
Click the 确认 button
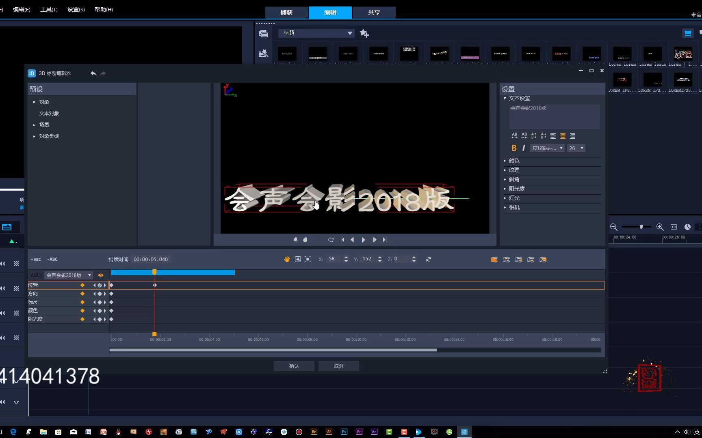(294, 366)
